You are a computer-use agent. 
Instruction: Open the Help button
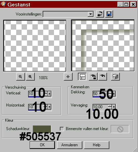pyautogui.click(x=96, y=145)
